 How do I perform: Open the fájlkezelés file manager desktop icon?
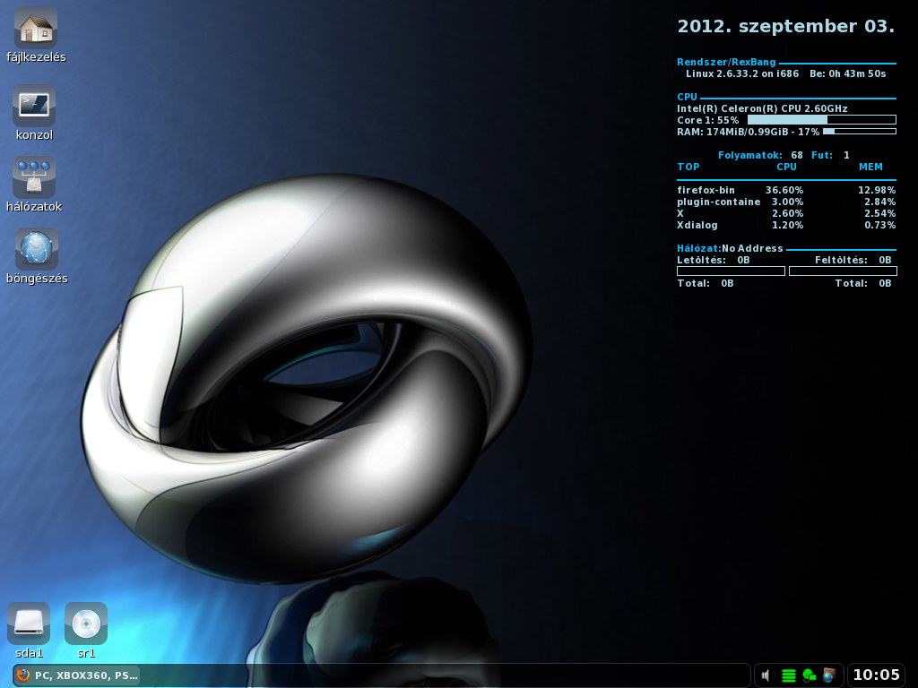coord(36,29)
